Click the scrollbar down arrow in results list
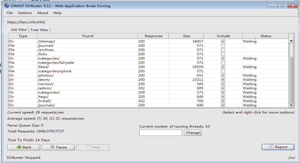The image size is (300, 163). (x=291, y=105)
